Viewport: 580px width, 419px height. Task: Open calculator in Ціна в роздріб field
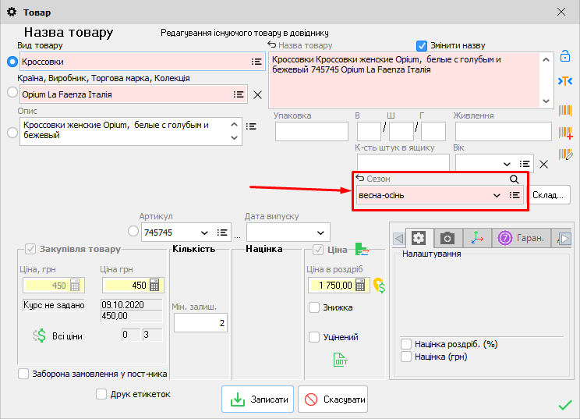[360, 285]
